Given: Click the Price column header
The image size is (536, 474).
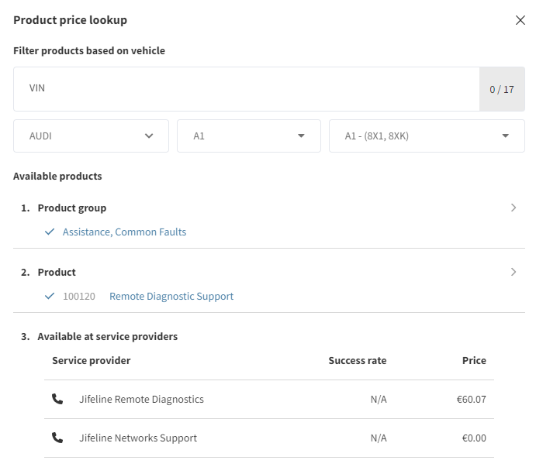Looking at the screenshot, I should pyautogui.click(x=474, y=360).
